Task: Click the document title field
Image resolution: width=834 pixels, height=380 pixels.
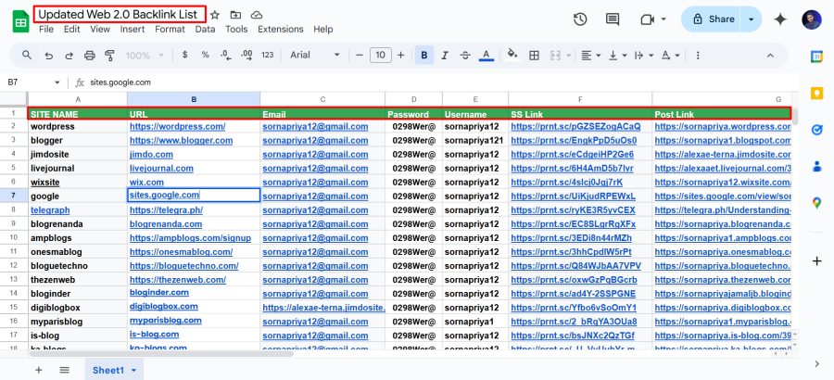Action: pyautogui.click(x=120, y=15)
